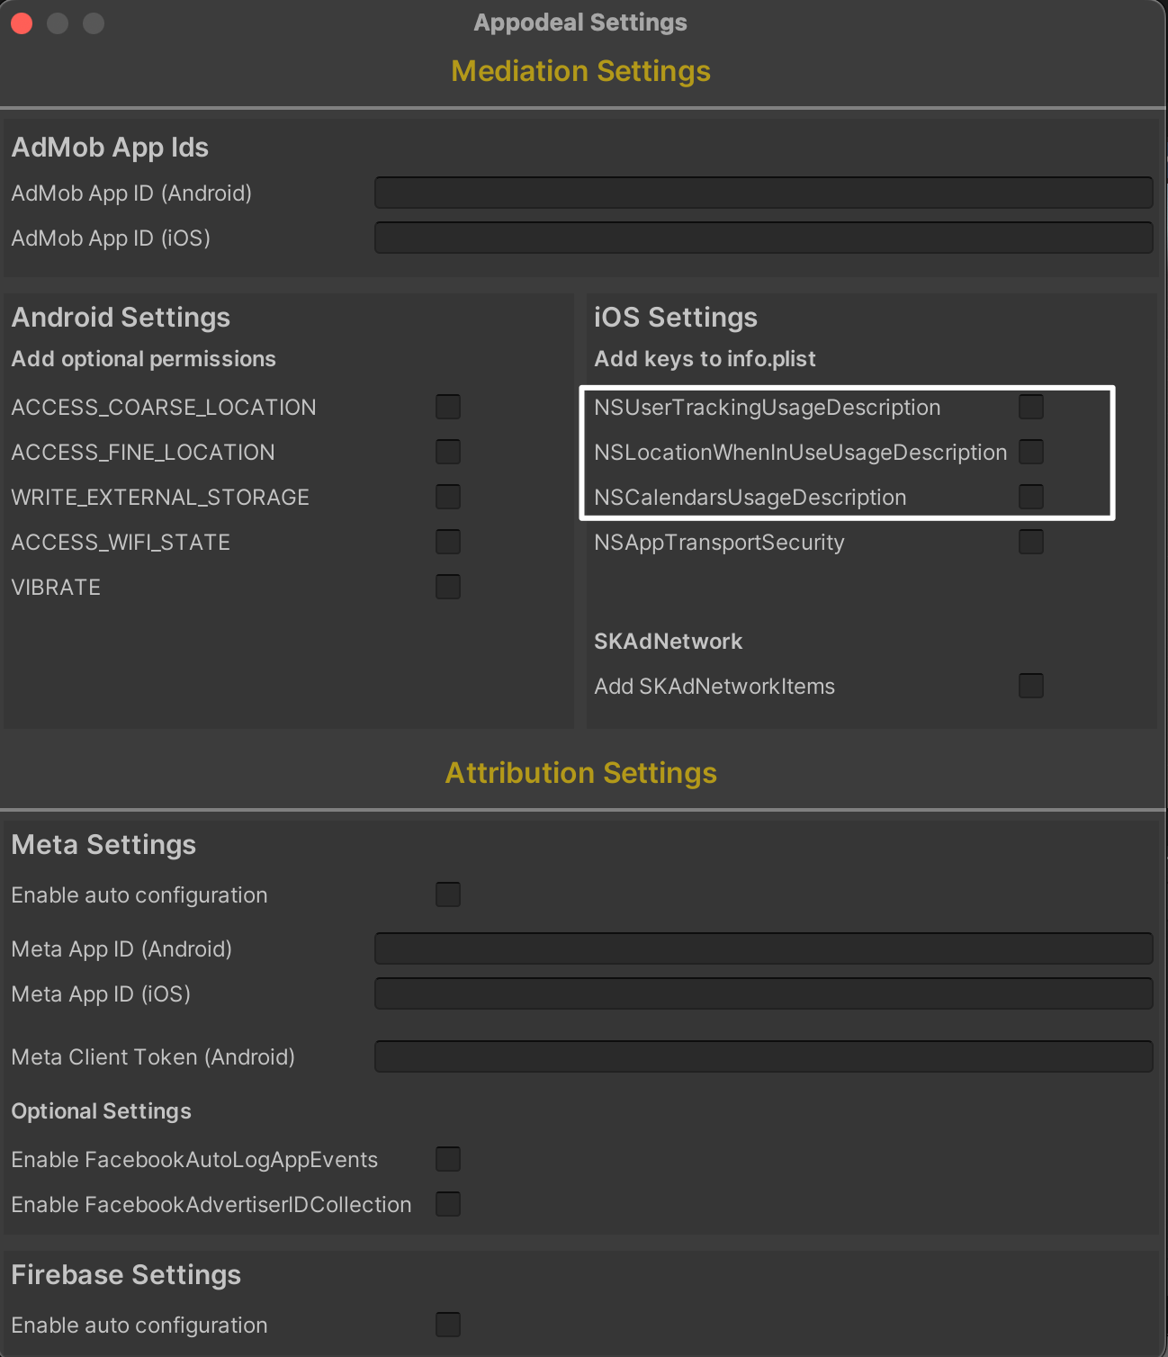Toggle Enable FacebookAutoLogAppEvents checkbox
The height and width of the screenshot is (1357, 1168).
point(448,1159)
